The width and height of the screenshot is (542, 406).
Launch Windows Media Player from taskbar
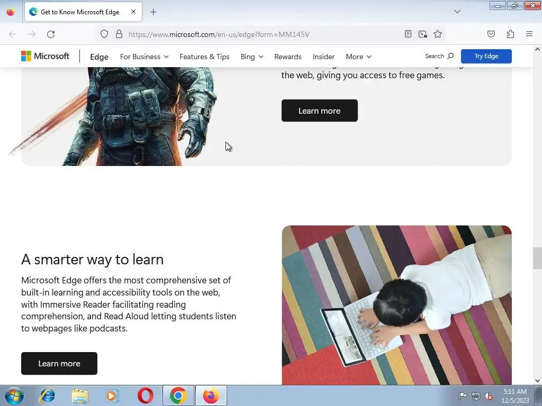click(112, 395)
